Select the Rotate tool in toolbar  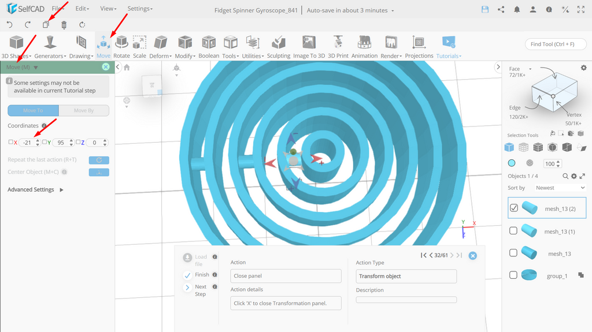121,46
